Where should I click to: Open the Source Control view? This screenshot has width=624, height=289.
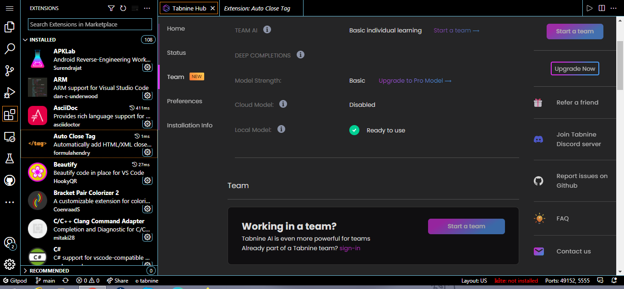coord(10,71)
